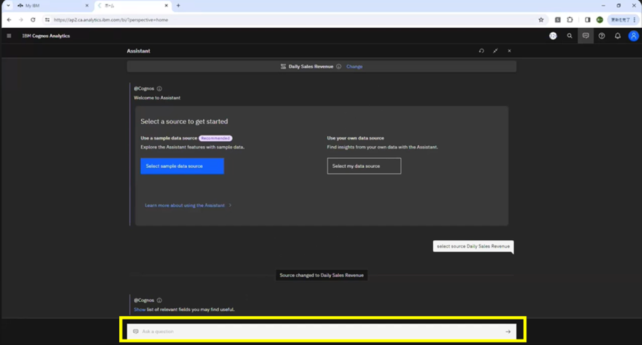The width and height of the screenshot is (642, 345).
Task: Click the info icon beside Daily Sales Revenue
Action: (x=339, y=67)
